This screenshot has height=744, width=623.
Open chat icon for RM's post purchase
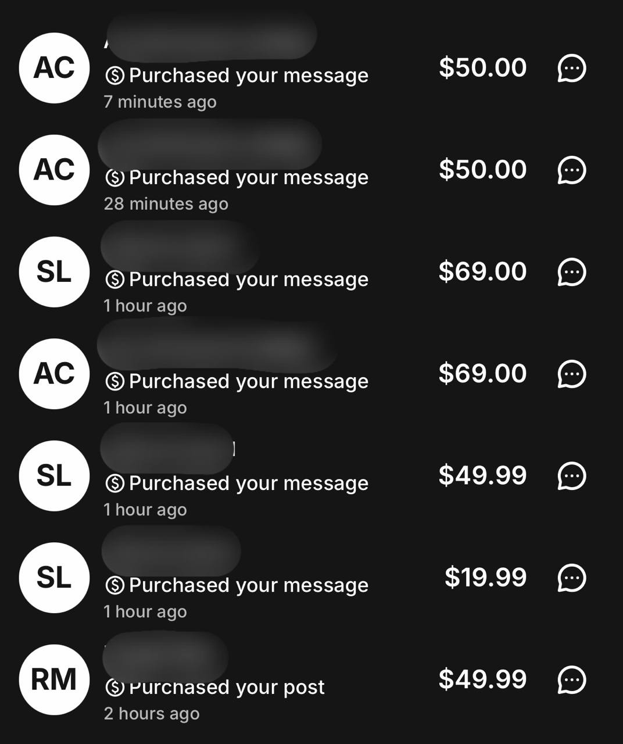572,679
